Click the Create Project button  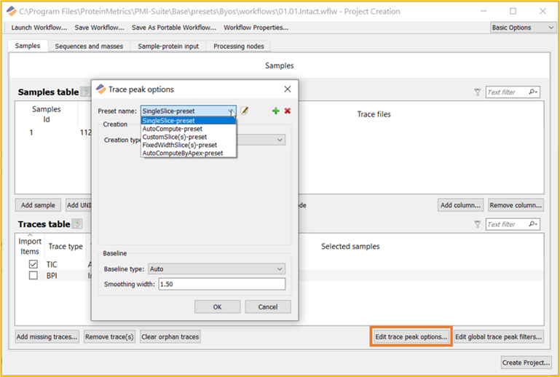526,362
